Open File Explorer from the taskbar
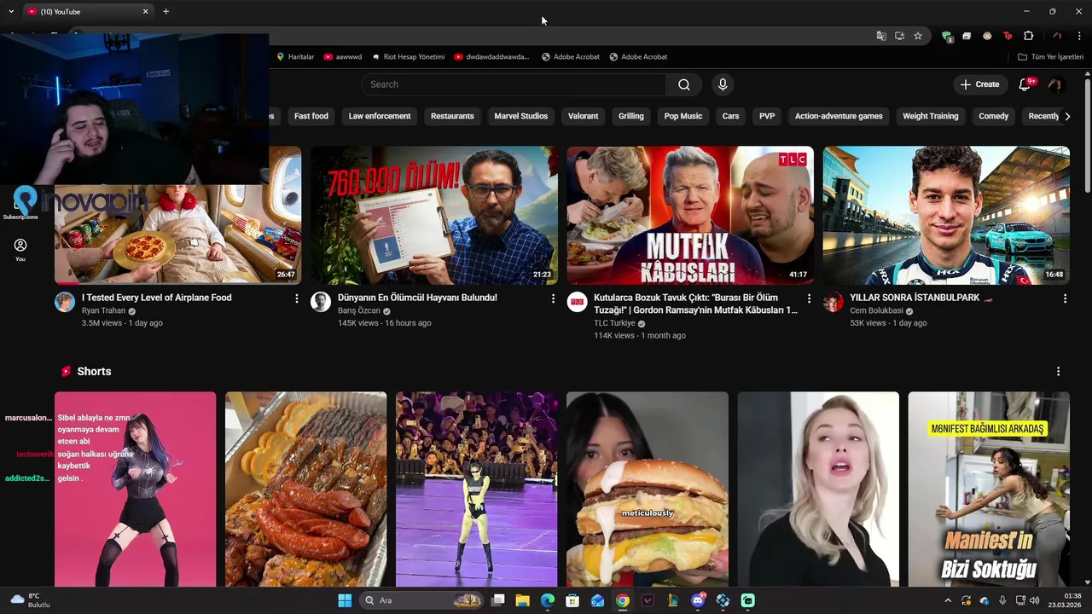The width and height of the screenshot is (1092, 614). [x=523, y=600]
